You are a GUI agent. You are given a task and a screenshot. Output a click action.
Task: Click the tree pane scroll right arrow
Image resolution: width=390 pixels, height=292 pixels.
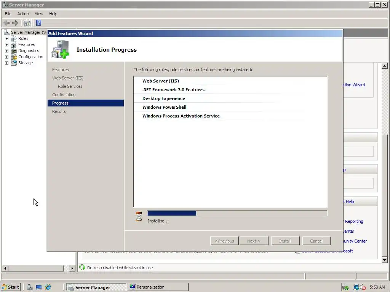[x=72, y=268]
